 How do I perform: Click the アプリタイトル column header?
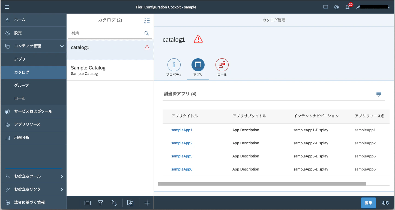(184, 116)
